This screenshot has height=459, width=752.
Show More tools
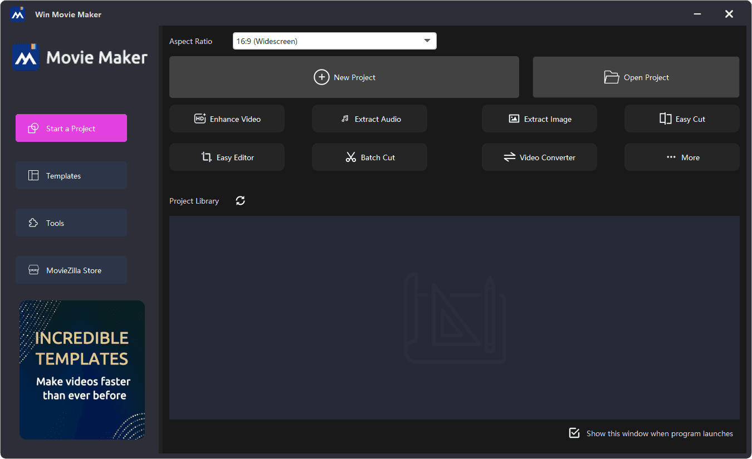point(682,157)
